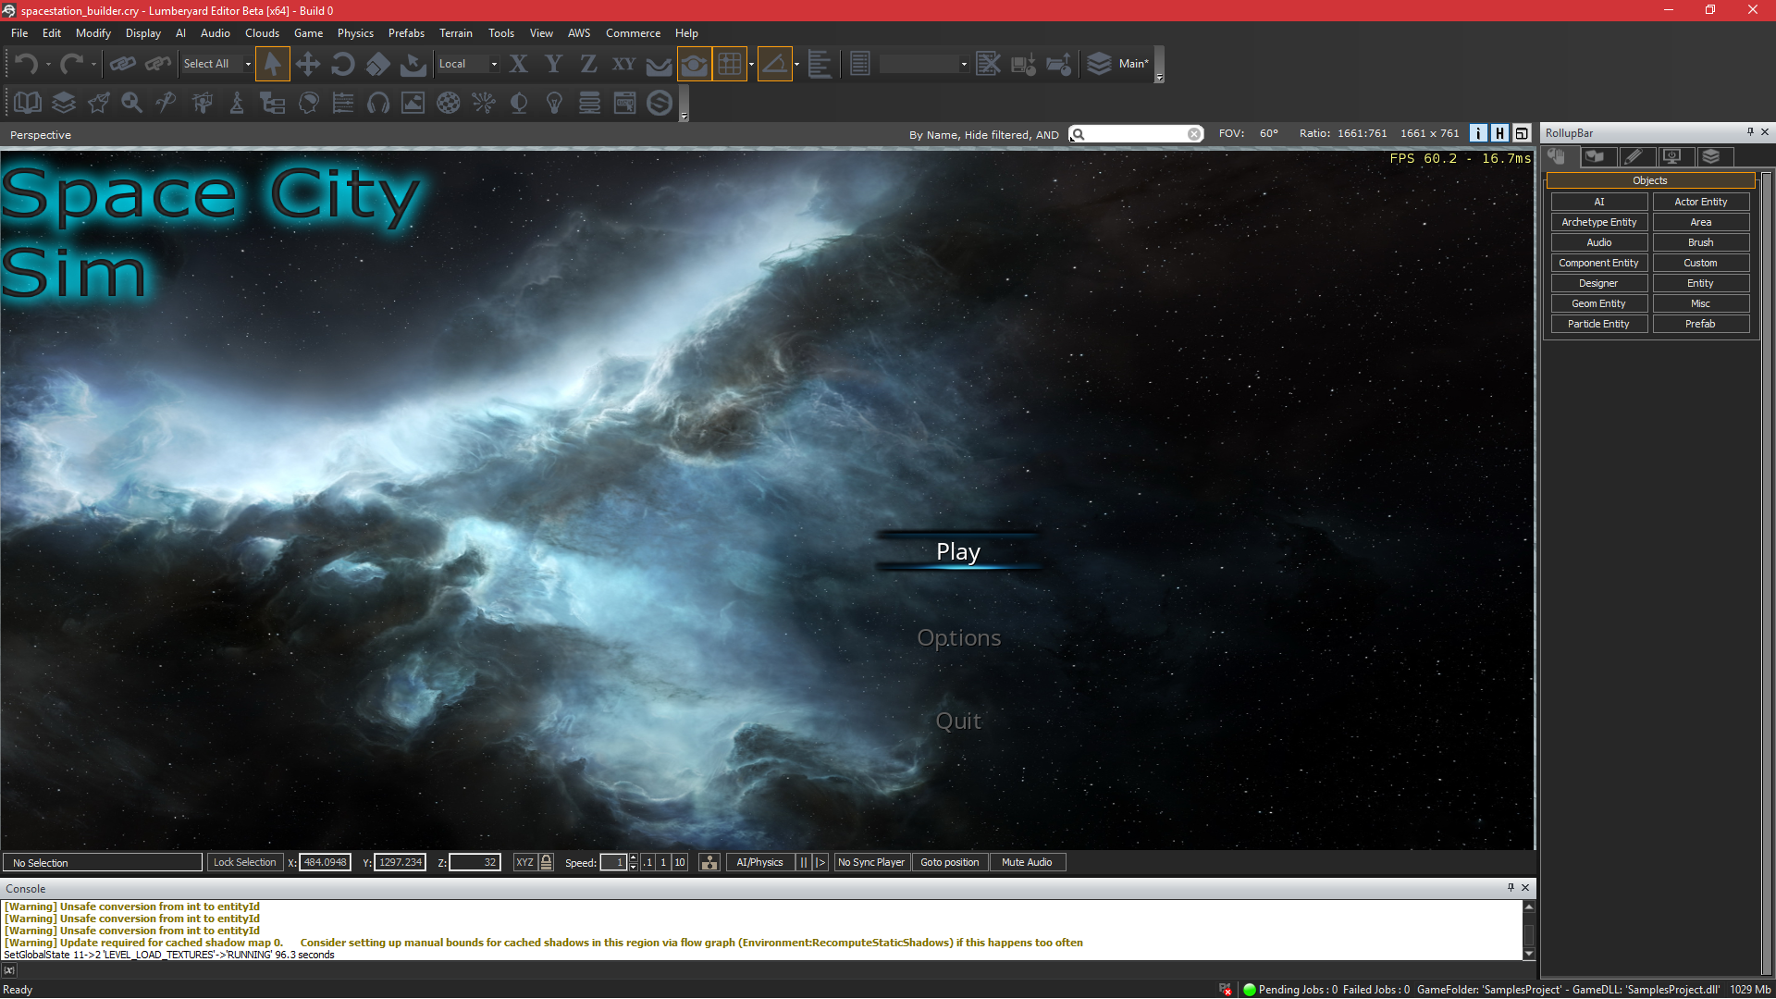1776x999 pixels.
Task: Open the Prefabs menu
Action: coord(406,33)
